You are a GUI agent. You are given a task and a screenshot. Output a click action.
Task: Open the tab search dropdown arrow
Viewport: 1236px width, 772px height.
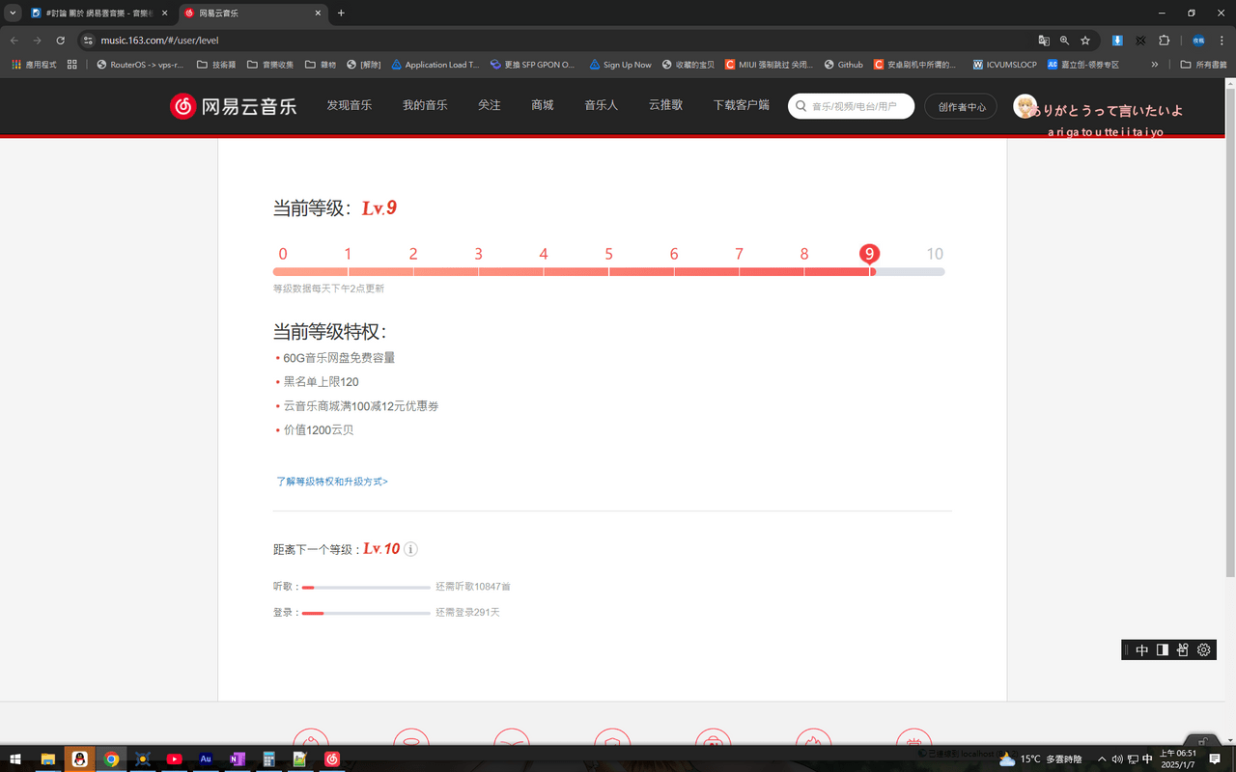point(13,14)
